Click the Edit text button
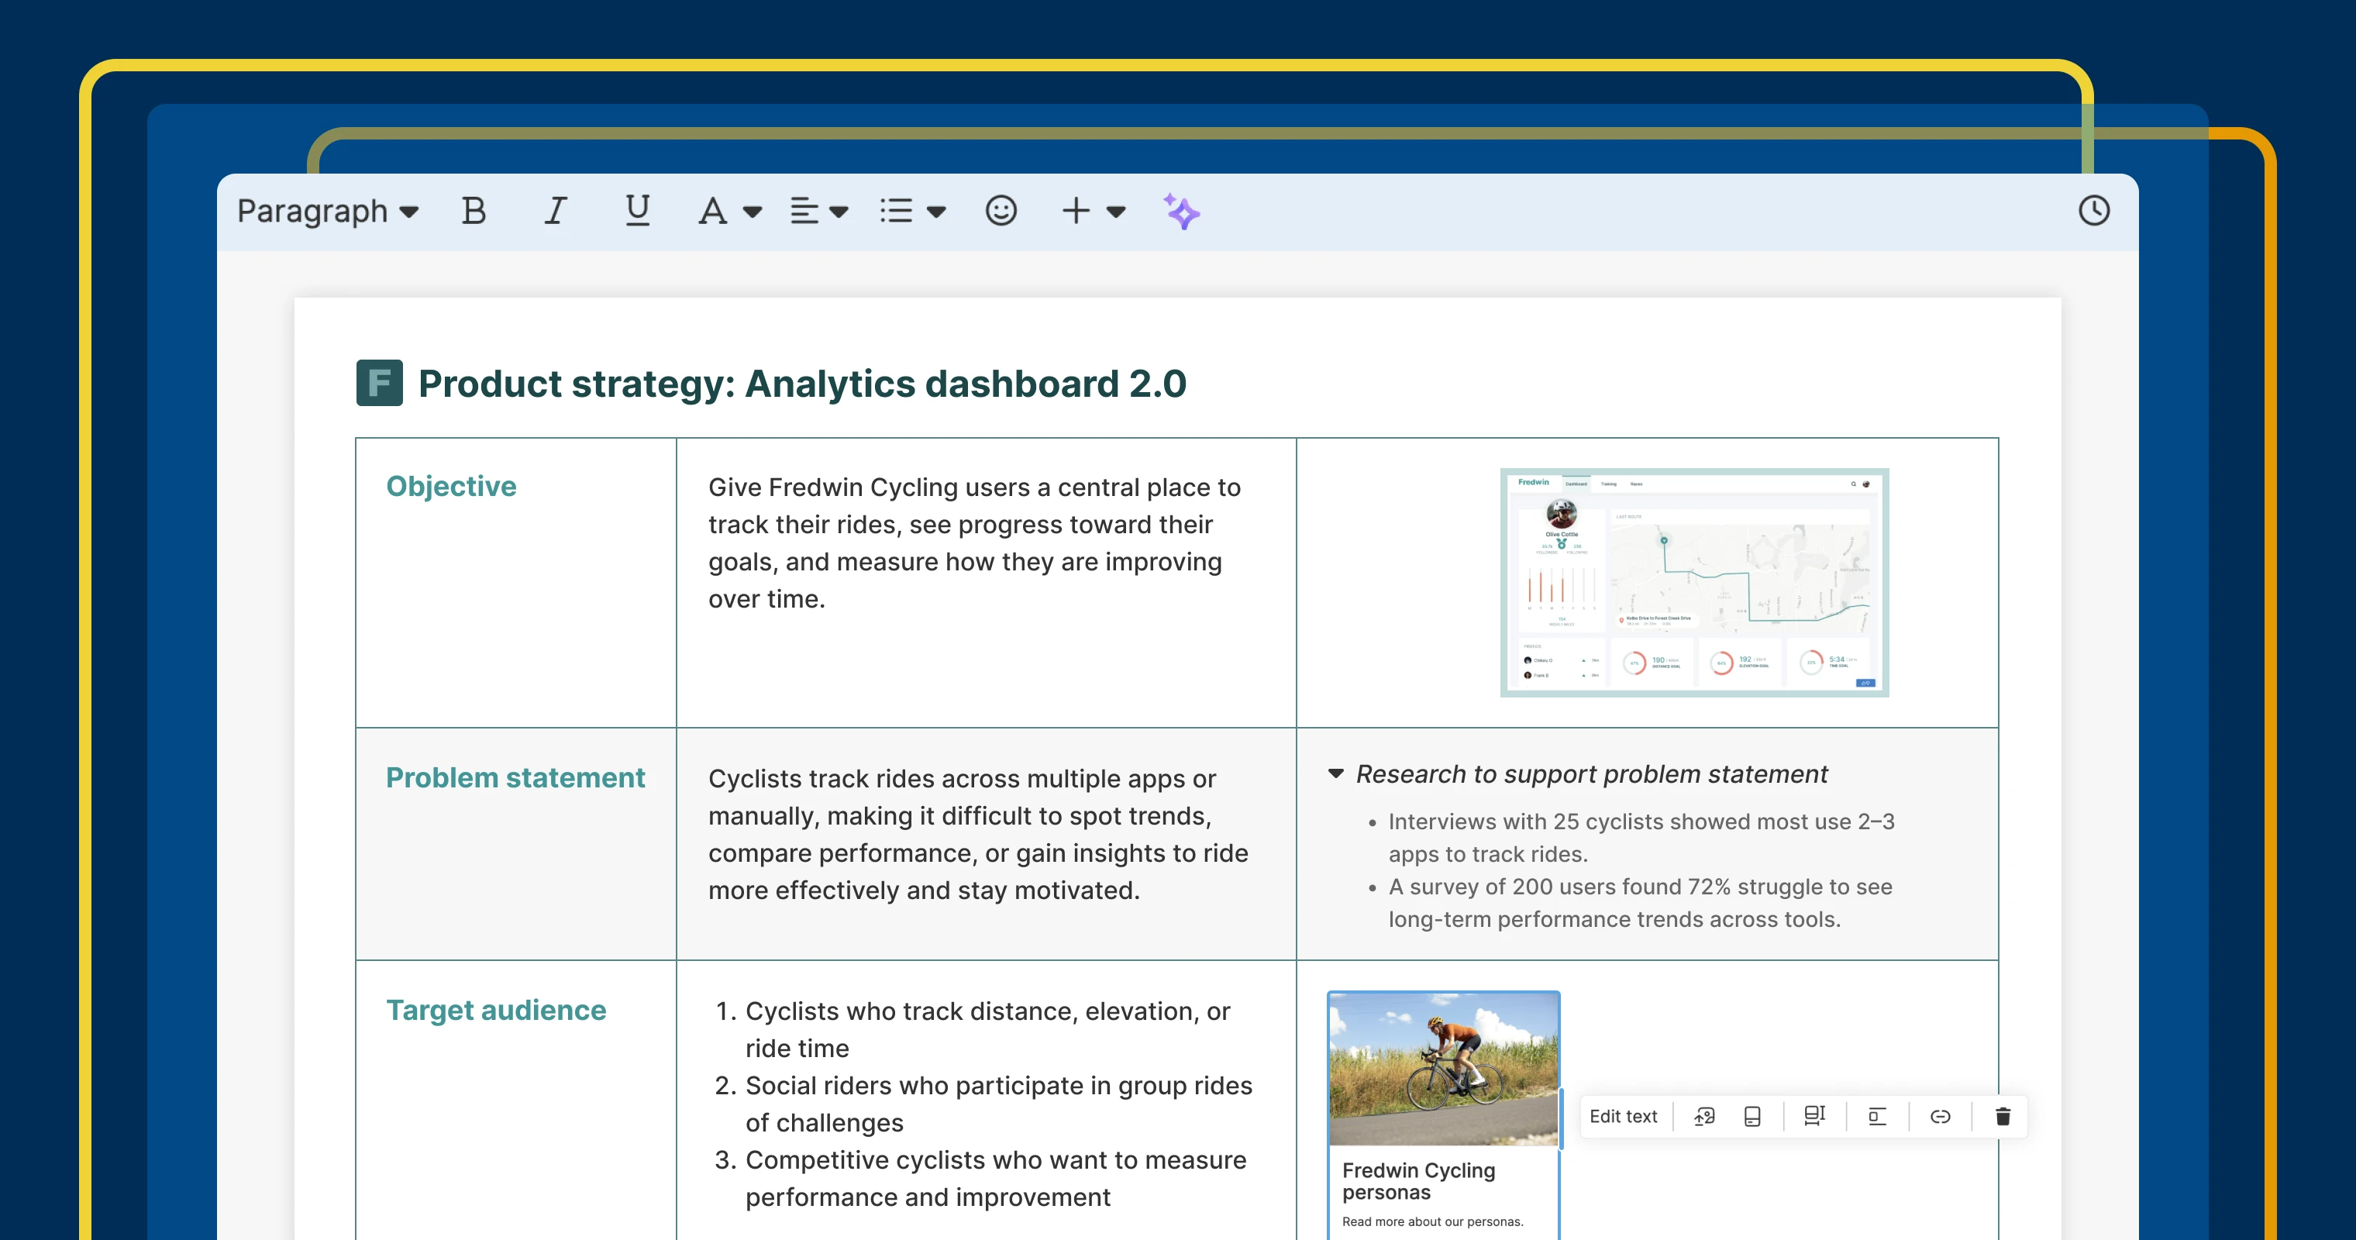Viewport: 2356px width, 1240px height. click(1624, 1116)
